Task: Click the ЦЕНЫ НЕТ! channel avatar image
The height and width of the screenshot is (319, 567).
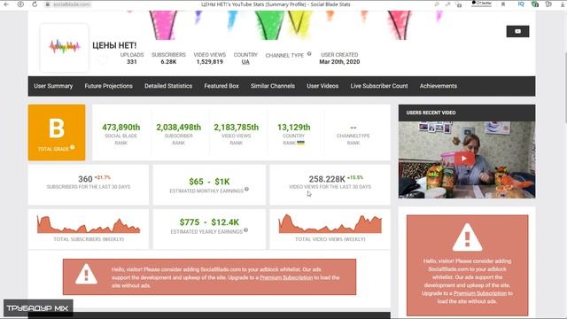Action: pos(65,47)
